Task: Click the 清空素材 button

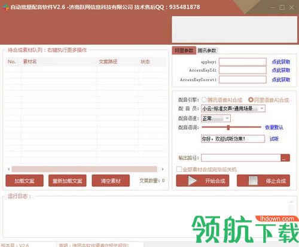Action: click(x=111, y=181)
